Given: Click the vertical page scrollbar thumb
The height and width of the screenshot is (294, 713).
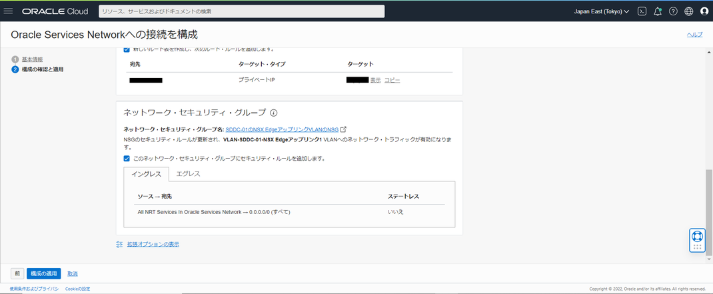Looking at the screenshot, I should 708,213.
